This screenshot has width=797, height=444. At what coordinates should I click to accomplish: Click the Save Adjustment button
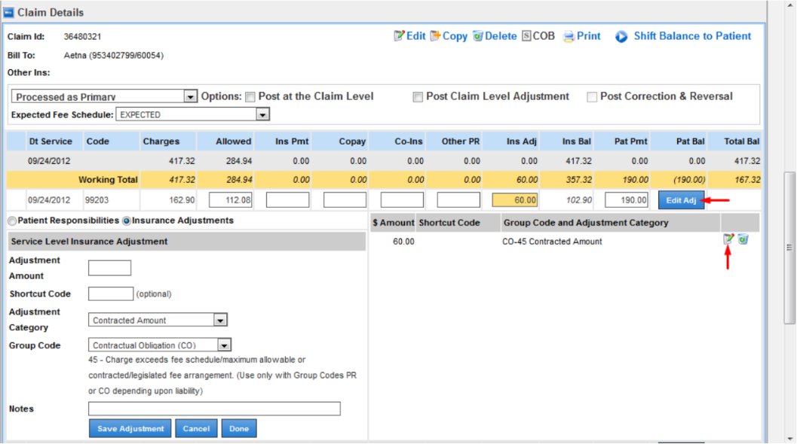coord(130,428)
